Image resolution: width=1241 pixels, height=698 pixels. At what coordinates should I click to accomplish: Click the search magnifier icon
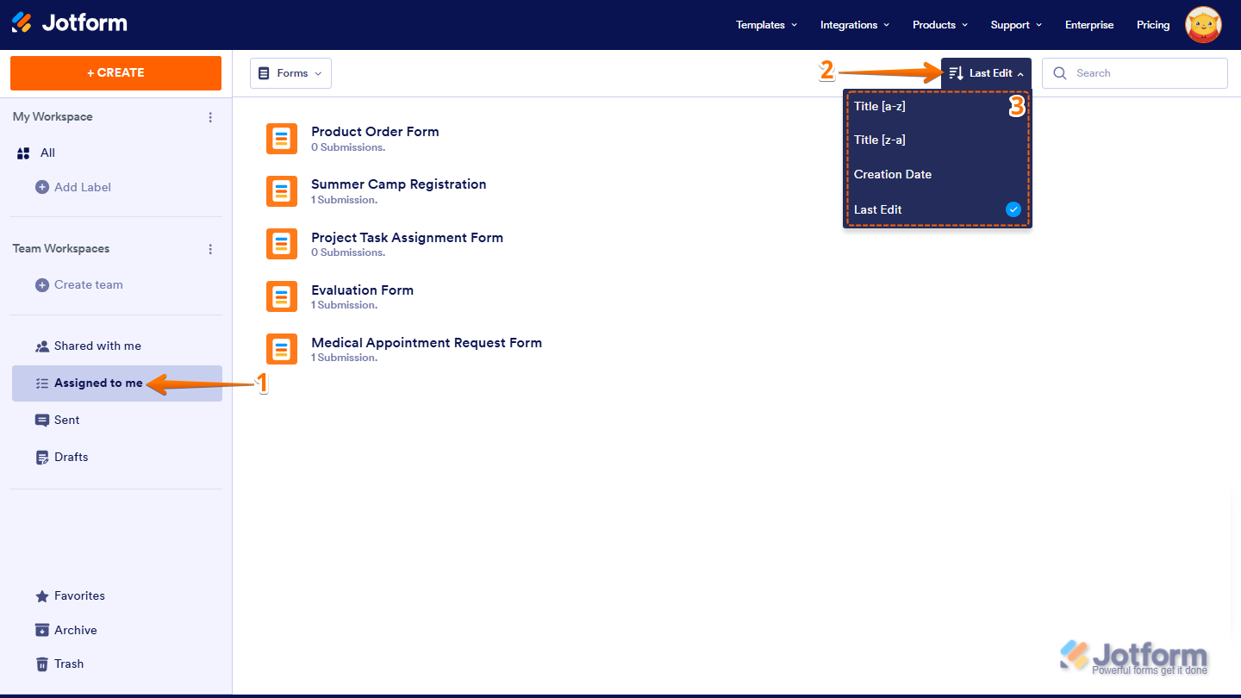(x=1060, y=72)
